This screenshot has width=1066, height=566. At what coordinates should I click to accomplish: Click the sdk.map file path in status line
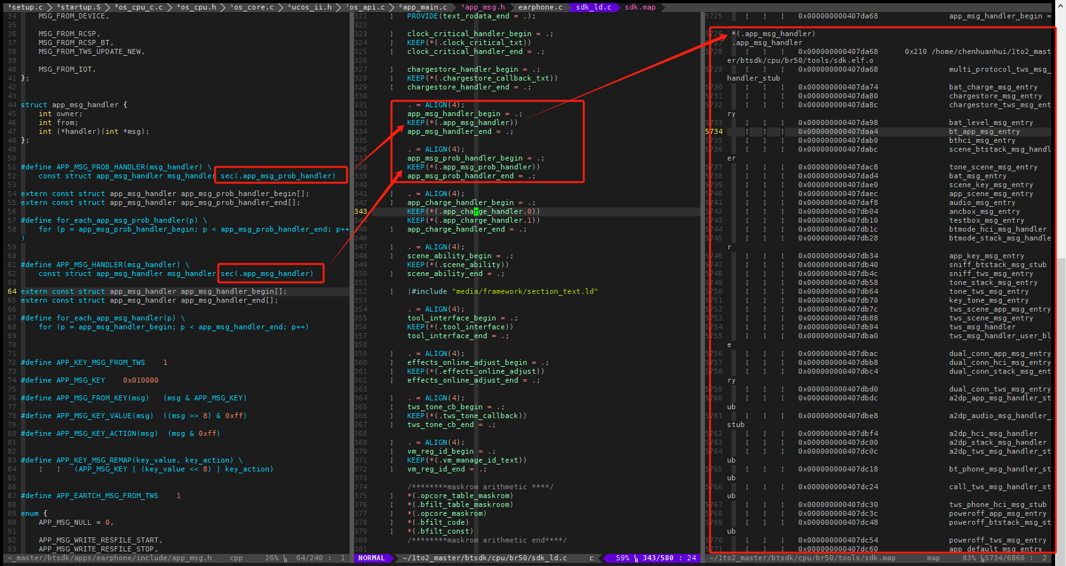(802, 558)
